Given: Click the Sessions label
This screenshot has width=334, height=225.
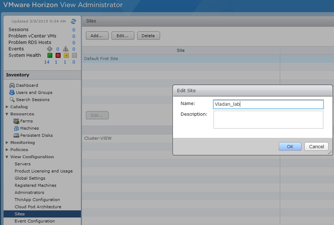Looking at the screenshot, I should (x=18, y=29).
